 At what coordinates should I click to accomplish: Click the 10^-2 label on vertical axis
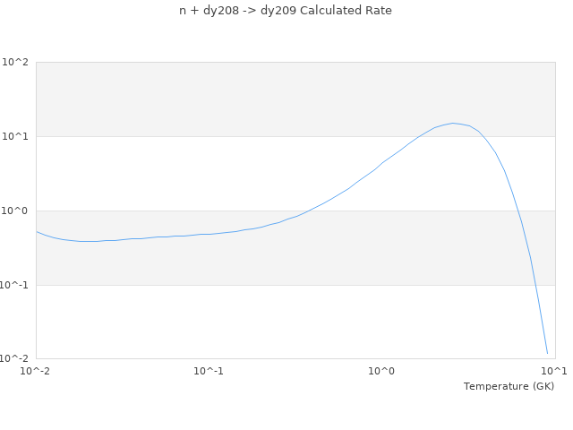click(14, 359)
